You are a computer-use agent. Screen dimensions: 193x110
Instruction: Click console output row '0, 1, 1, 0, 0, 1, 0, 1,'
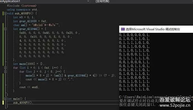click(134, 85)
